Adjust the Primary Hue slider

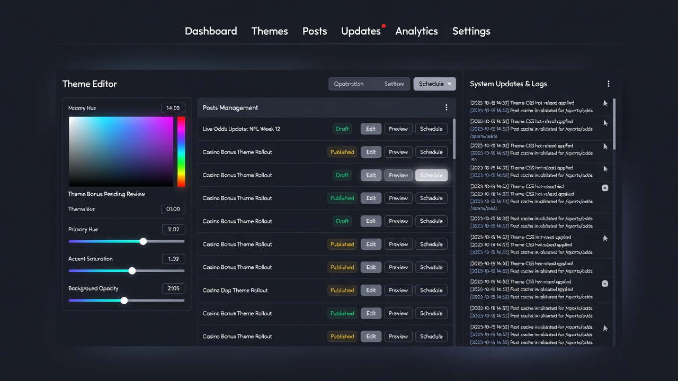(127, 241)
